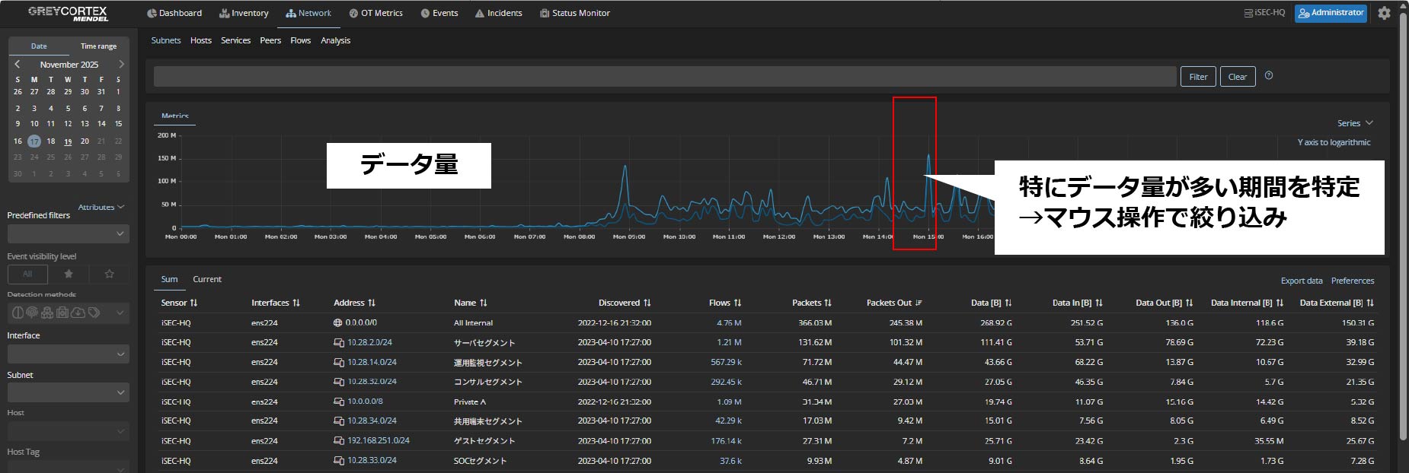
Task: Click the vertical page scrollbar
Action: pos(1403,228)
